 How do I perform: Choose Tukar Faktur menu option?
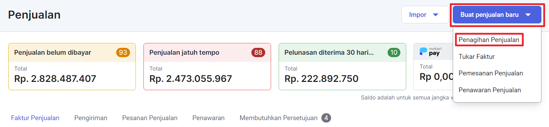[x=477, y=57]
